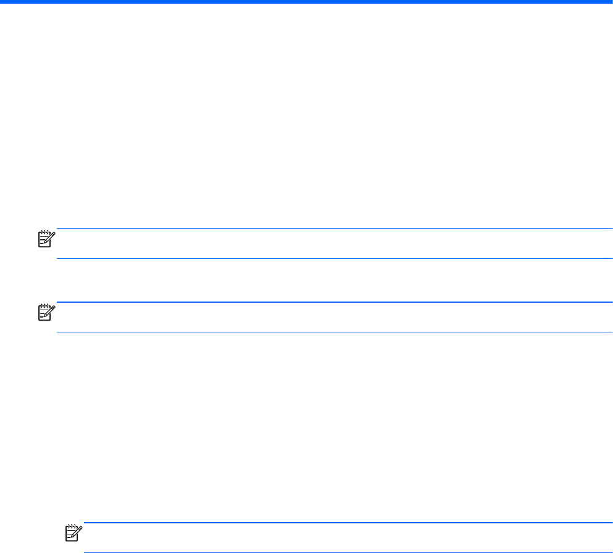
Task: Click the indented bottom note icon
Action: [x=74, y=534]
